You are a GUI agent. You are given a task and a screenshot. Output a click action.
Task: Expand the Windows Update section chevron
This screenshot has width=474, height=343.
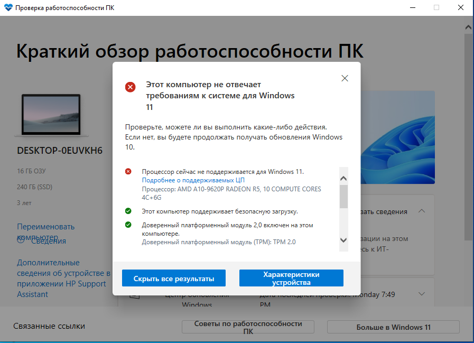tap(422, 294)
